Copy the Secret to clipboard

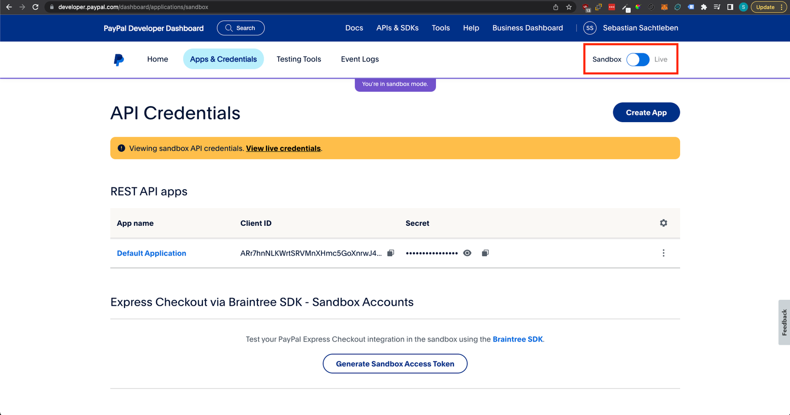click(x=485, y=253)
